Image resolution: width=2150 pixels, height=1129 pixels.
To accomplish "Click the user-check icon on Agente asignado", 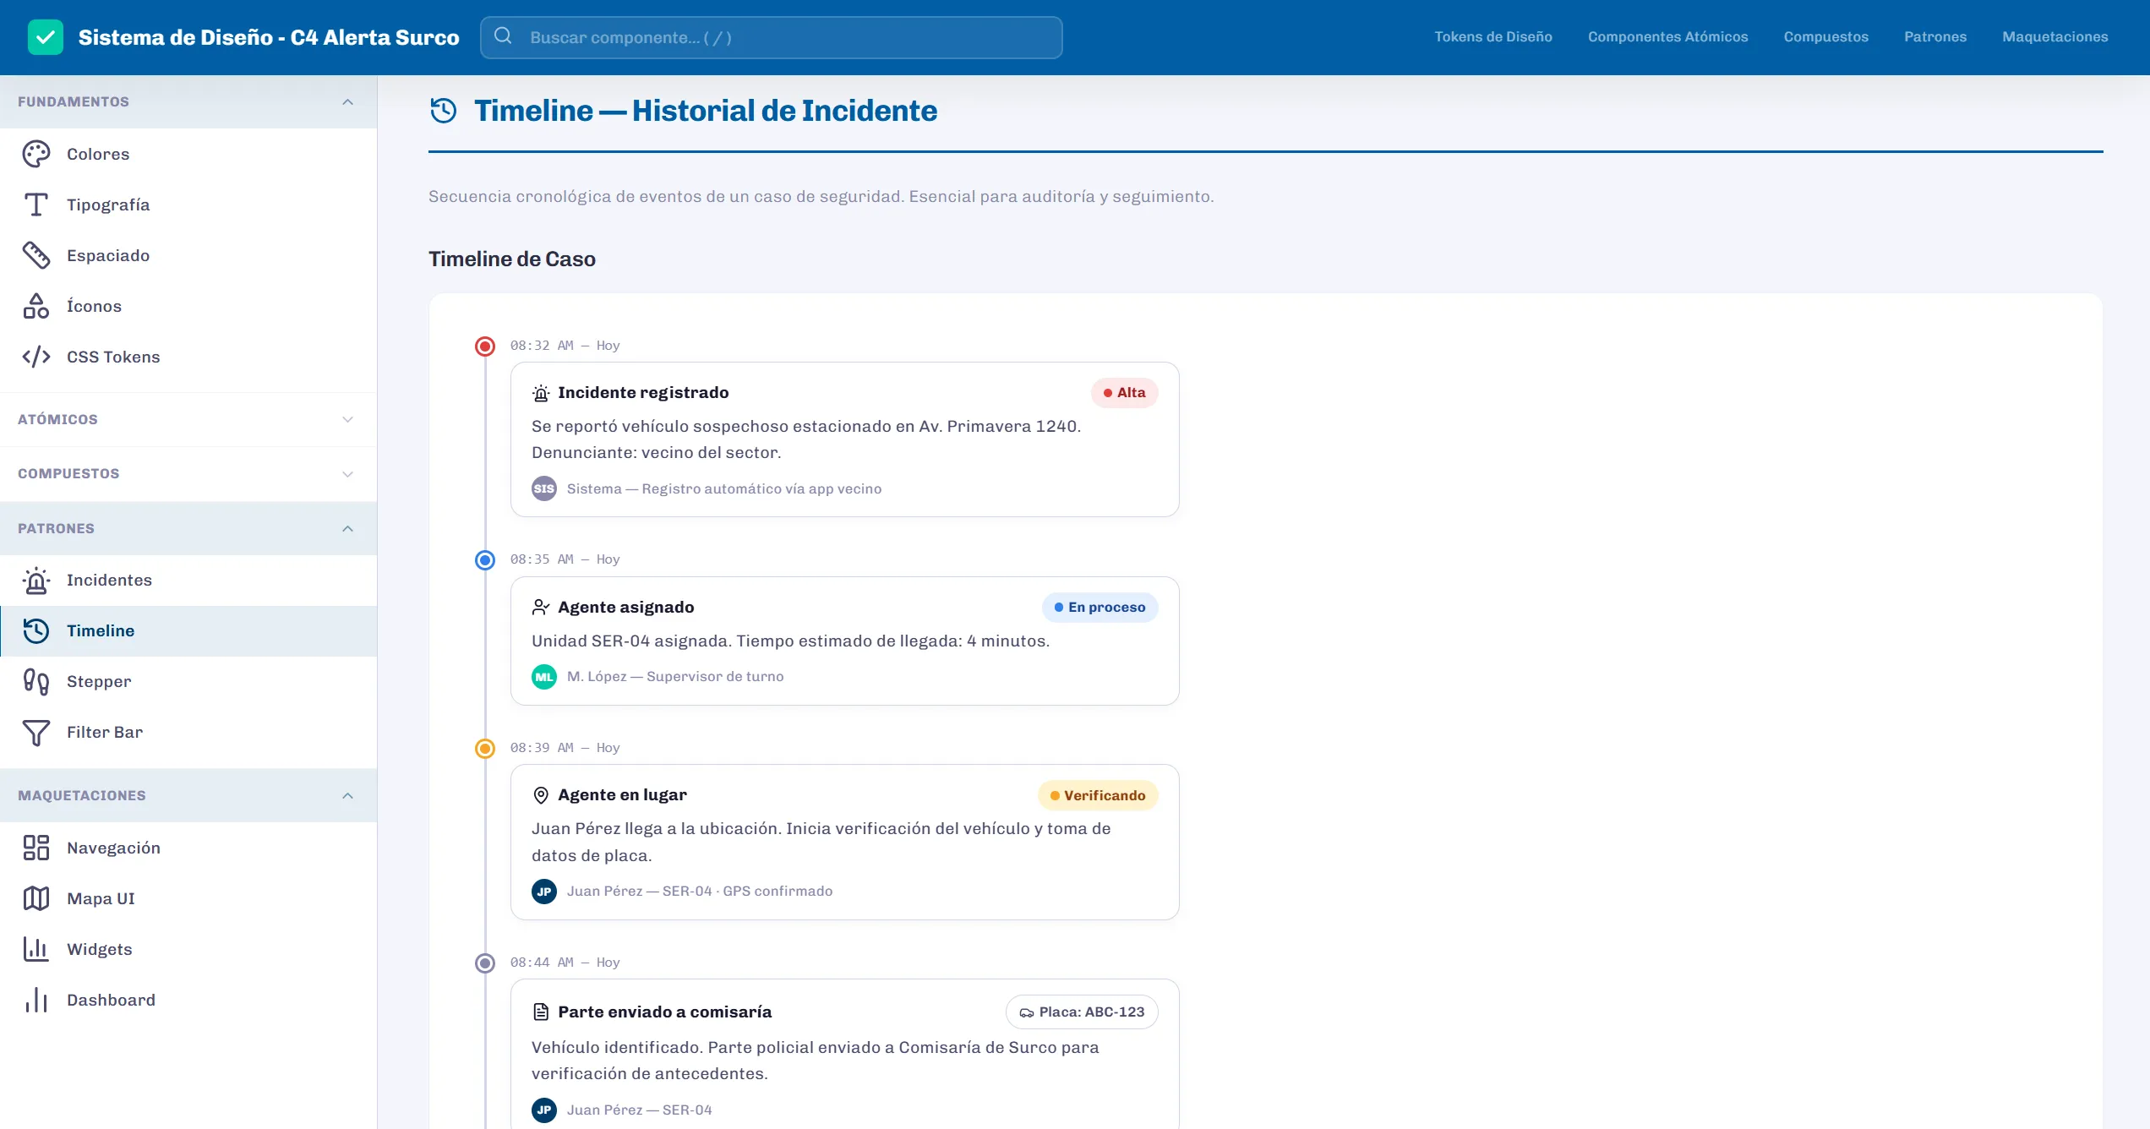I will click(541, 608).
